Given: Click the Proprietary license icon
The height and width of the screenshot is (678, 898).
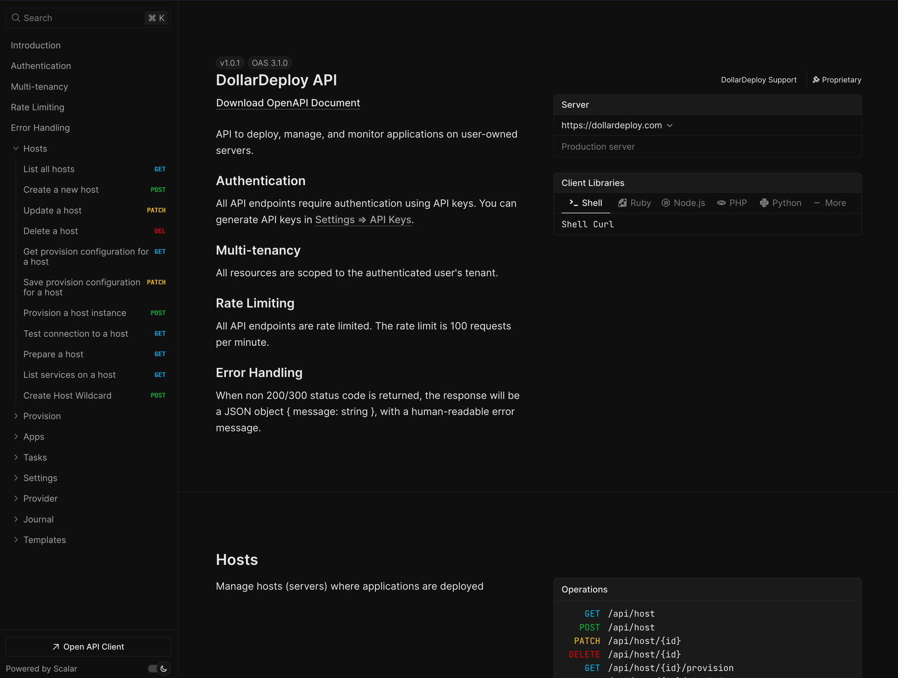Looking at the screenshot, I should (x=816, y=80).
